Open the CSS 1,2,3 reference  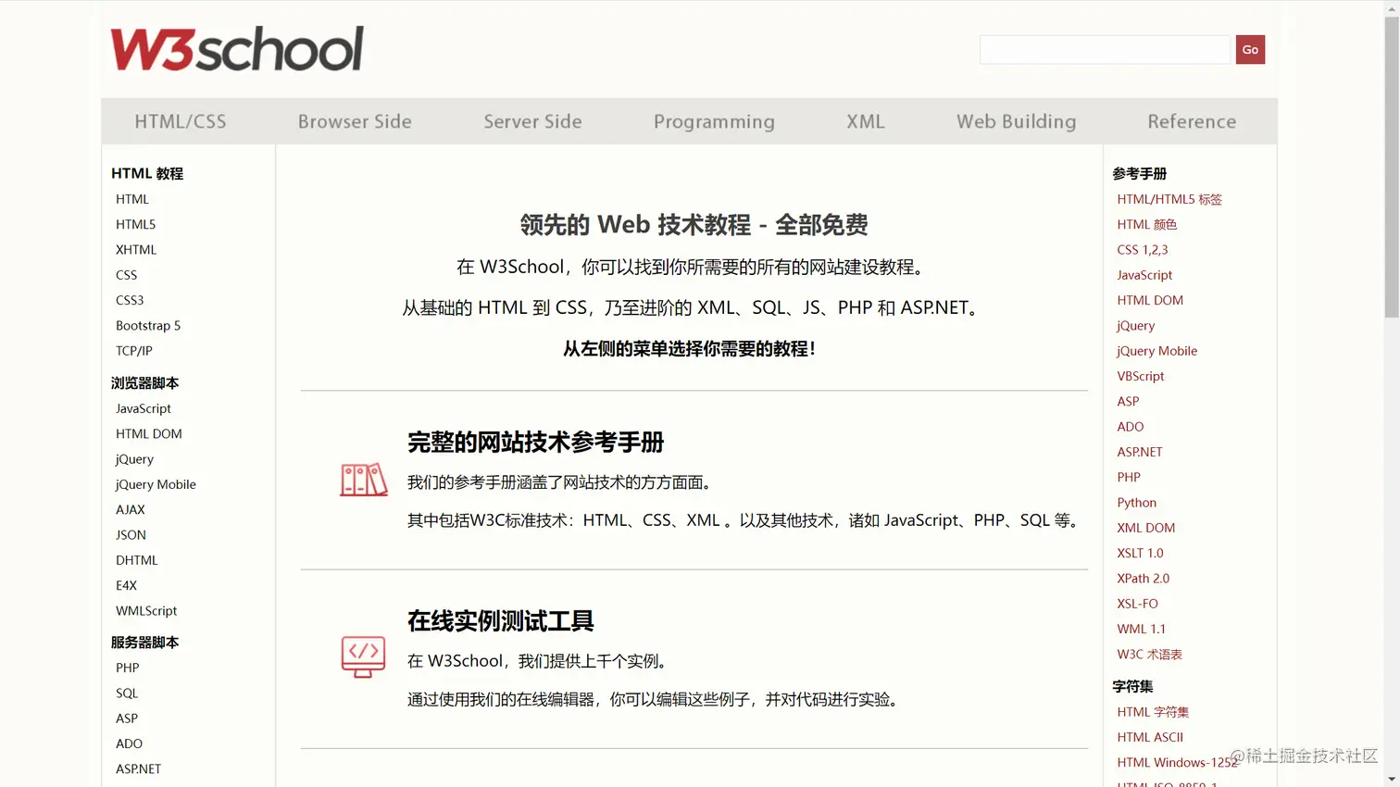pos(1143,250)
